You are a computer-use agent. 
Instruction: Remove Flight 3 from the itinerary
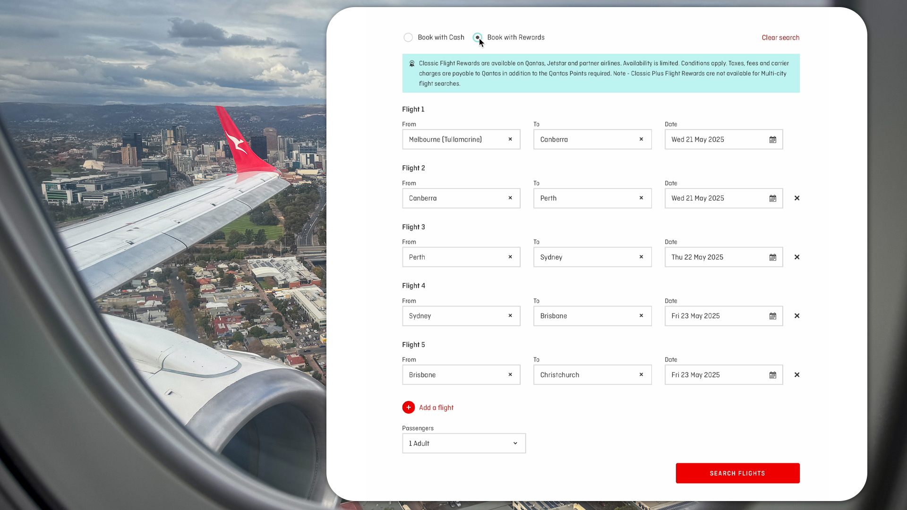tap(797, 257)
